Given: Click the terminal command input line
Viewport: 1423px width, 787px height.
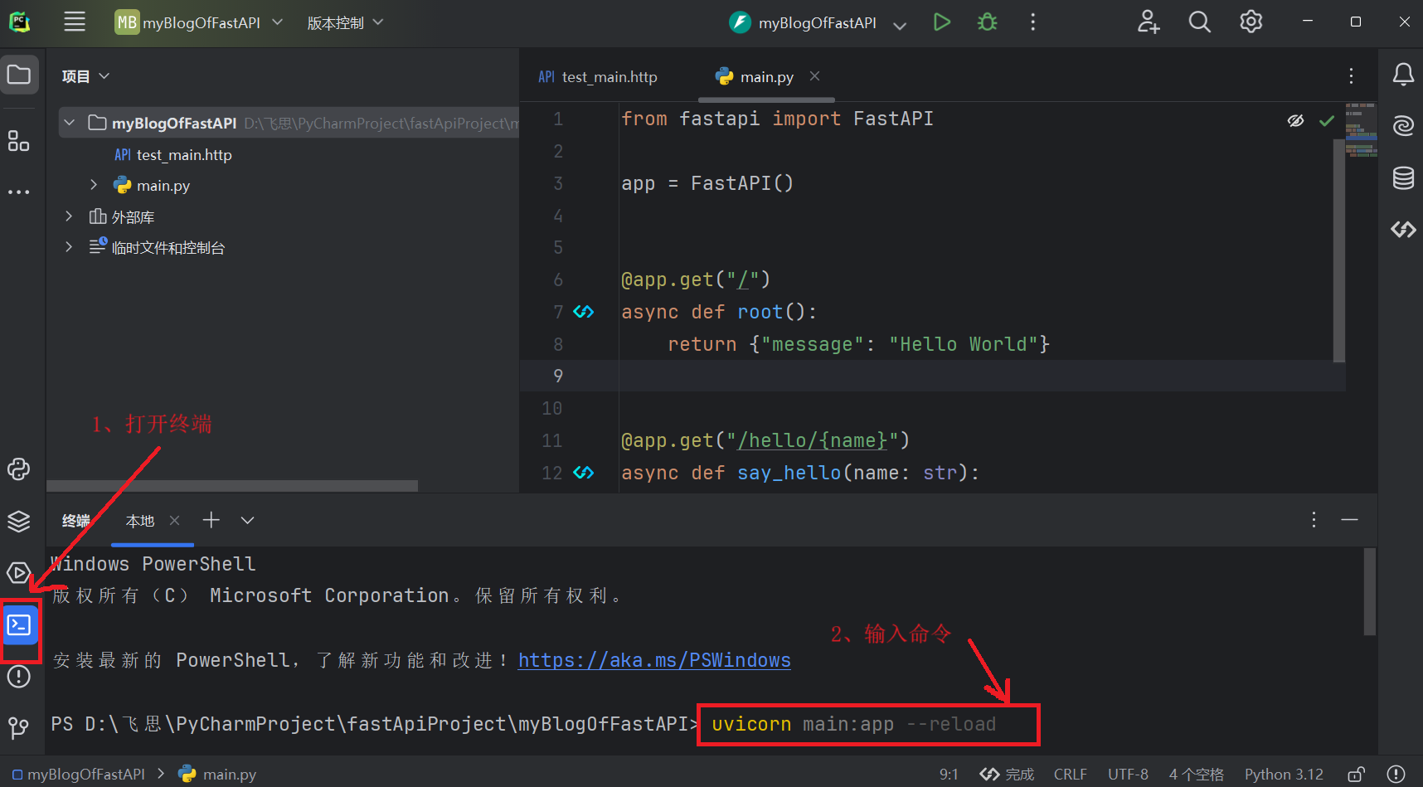Looking at the screenshot, I should [x=854, y=723].
